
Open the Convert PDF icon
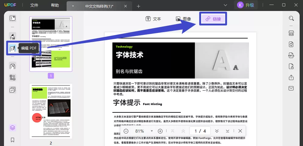[291, 44]
